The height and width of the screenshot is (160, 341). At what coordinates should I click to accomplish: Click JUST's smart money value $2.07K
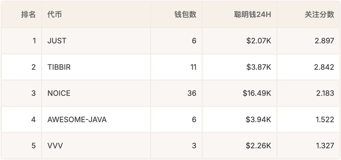[259, 41]
